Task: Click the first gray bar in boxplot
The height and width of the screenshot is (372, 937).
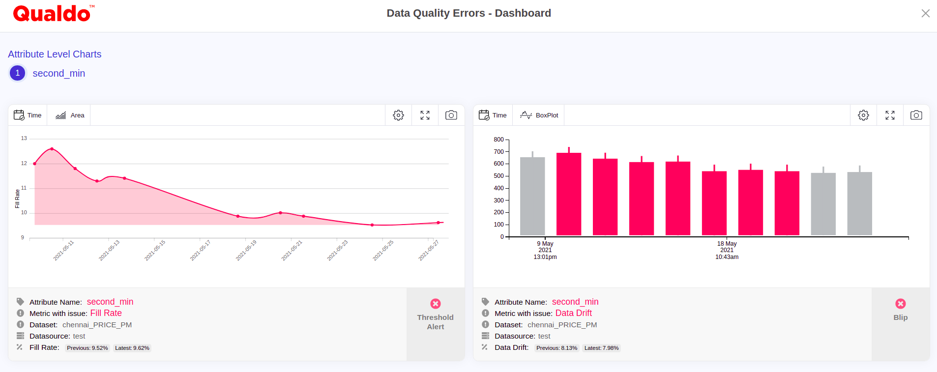Action: coord(532,196)
